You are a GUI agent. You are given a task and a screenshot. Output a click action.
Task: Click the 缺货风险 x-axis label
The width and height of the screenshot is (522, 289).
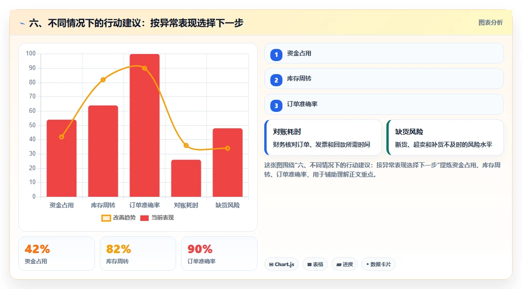pos(228,205)
